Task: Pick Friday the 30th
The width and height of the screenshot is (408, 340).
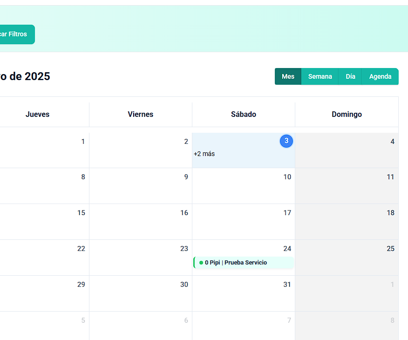Action: [141, 293]
